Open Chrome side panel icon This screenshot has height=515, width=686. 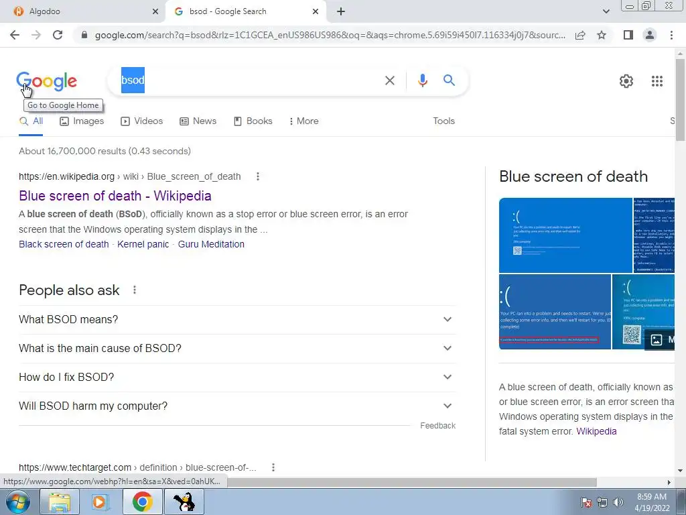coord(628,35)
